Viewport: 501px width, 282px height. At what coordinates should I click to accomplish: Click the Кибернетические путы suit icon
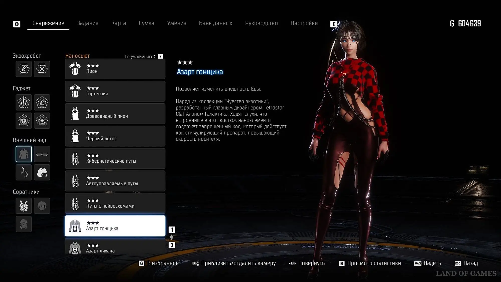[75, 158]
